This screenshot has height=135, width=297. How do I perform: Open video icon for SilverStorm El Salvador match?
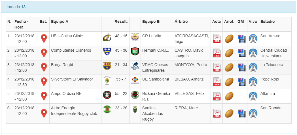point(242,82)
